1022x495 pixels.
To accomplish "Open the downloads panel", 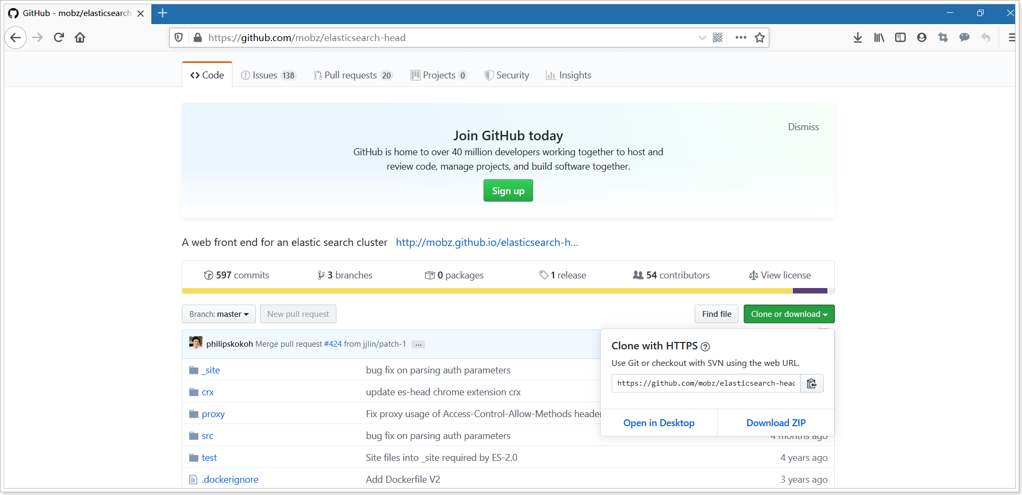I will 857,37.
